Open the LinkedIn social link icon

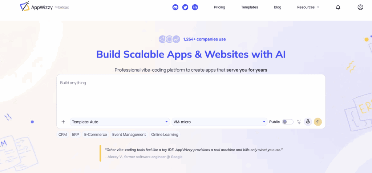tap(195, 7)
